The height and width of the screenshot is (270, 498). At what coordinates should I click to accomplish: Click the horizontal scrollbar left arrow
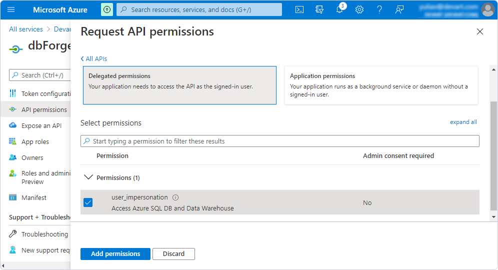[3, 265]
